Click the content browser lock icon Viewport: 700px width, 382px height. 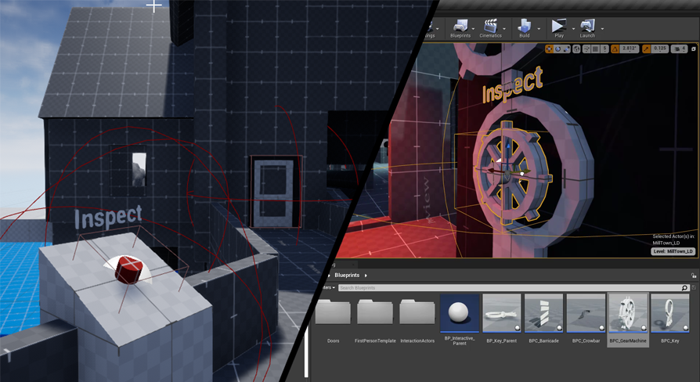pos(693,276)
